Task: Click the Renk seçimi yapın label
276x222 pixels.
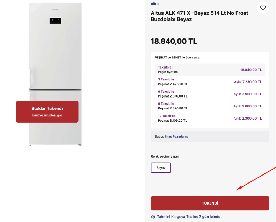Action: point(167,156)
